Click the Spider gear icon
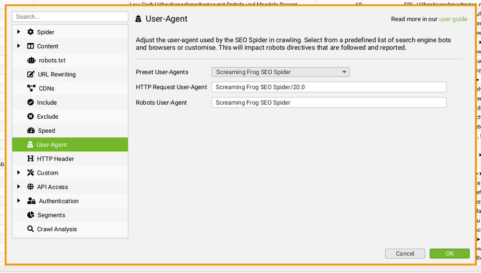 point(31,32)
